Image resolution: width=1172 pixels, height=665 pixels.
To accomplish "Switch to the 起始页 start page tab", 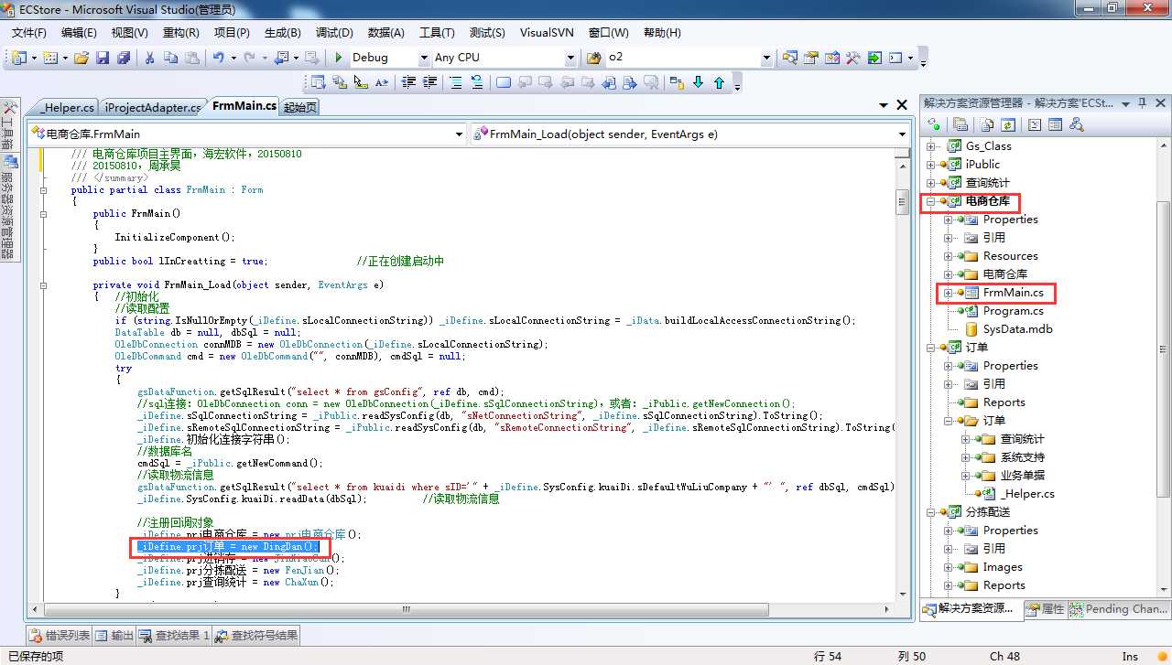I will tap(299, 107).
